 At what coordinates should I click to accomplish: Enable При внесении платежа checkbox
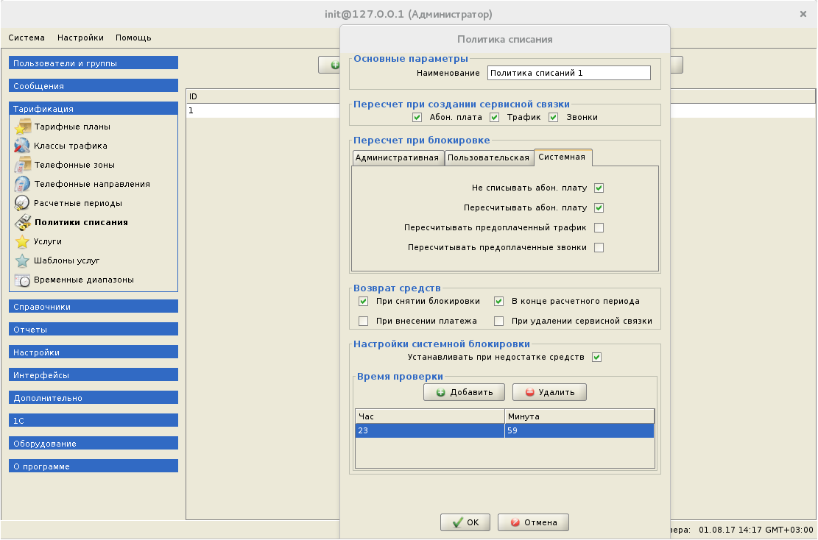364,321
